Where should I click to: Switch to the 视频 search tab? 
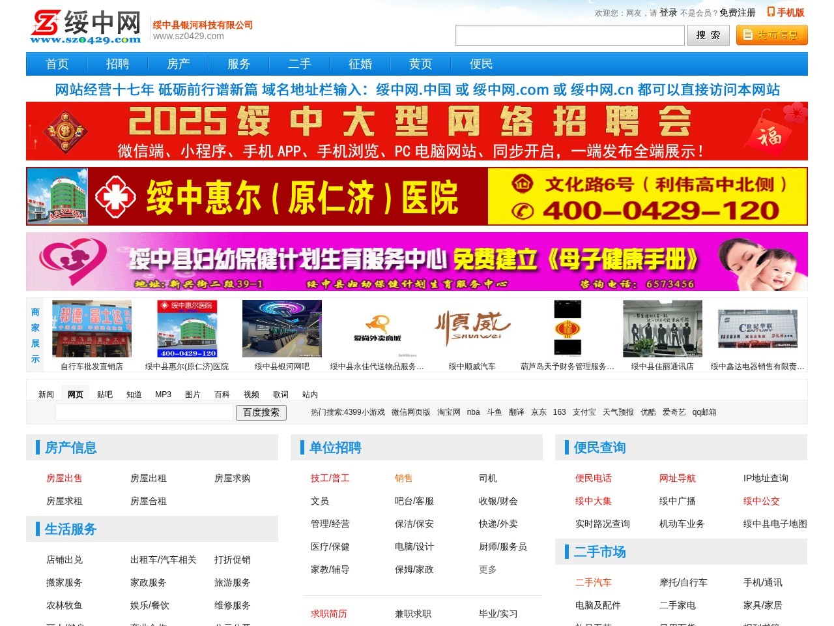(251, 394)
